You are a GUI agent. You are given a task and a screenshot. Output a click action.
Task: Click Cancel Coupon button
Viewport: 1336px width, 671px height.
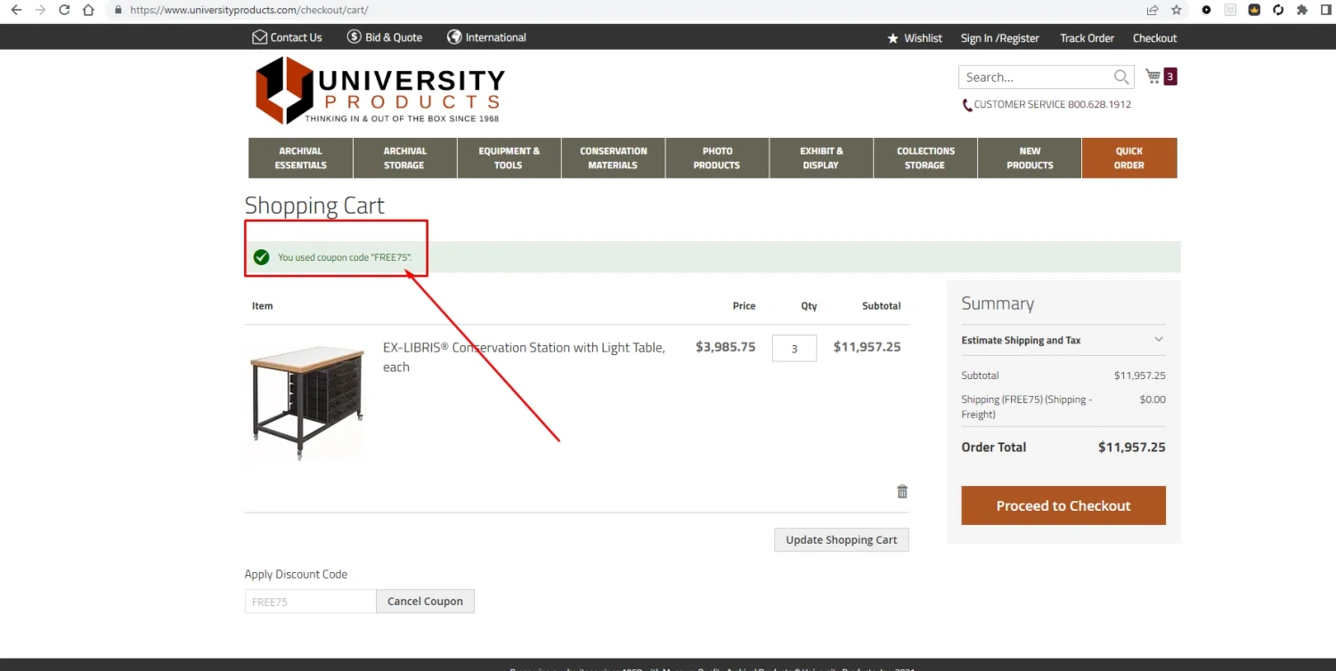pos(425,602)
